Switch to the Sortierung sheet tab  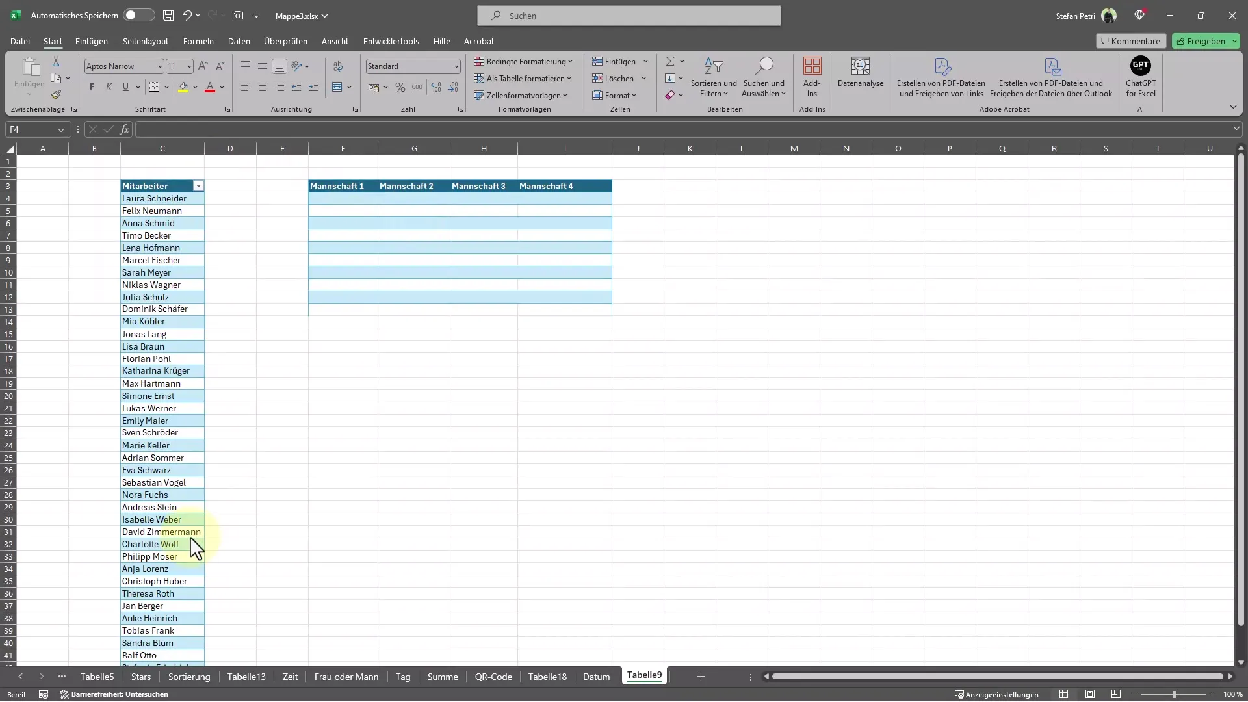coord(188,676)
